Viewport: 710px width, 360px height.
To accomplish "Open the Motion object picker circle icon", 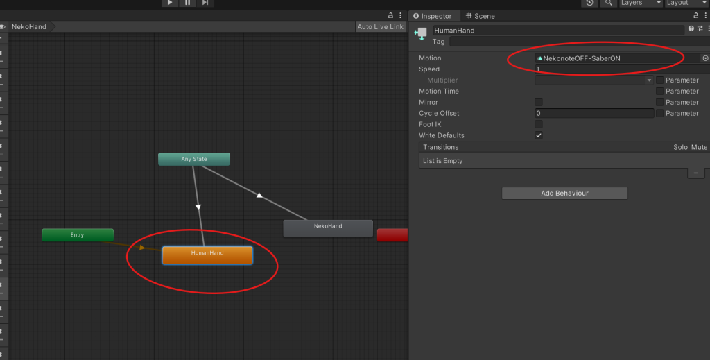I will (705, 58).
